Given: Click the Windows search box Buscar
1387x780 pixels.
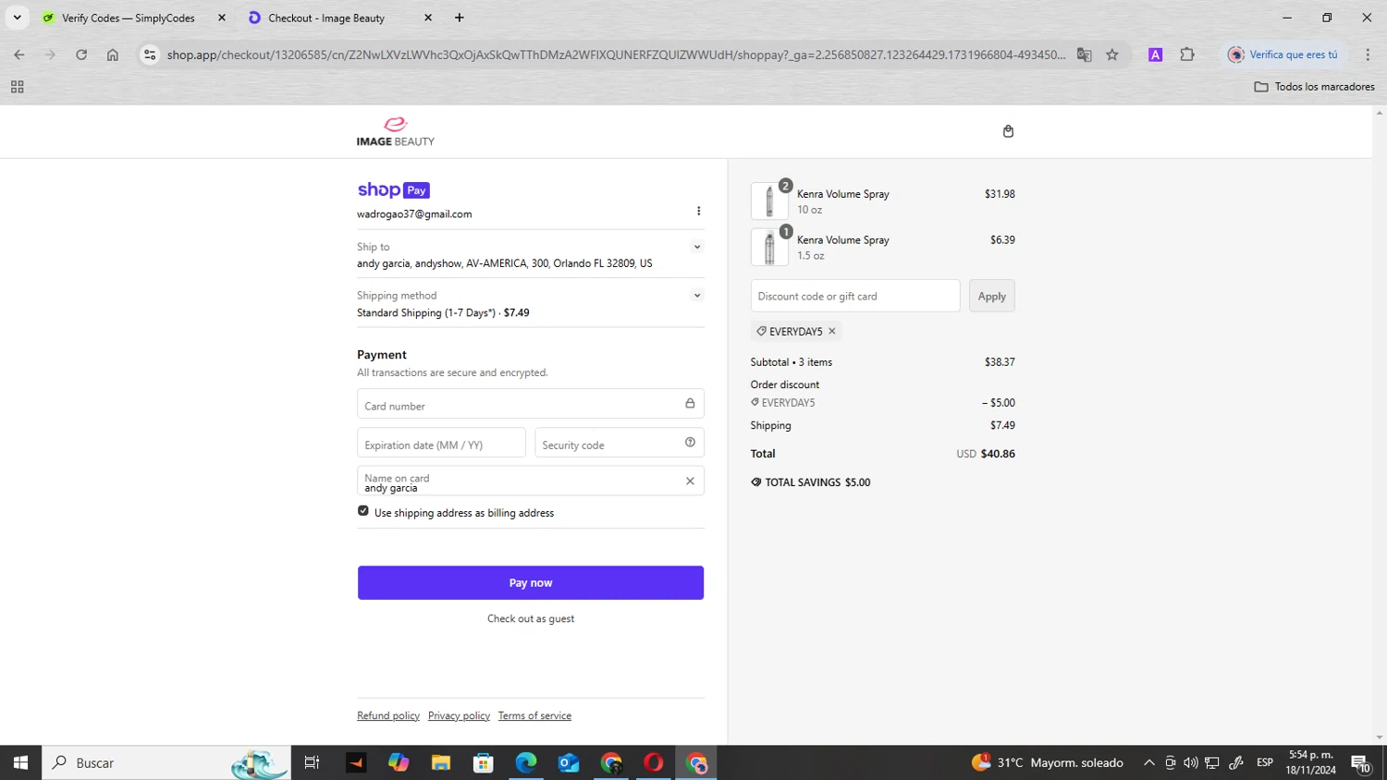Looking at the screenshot, I should pos(166,762).
